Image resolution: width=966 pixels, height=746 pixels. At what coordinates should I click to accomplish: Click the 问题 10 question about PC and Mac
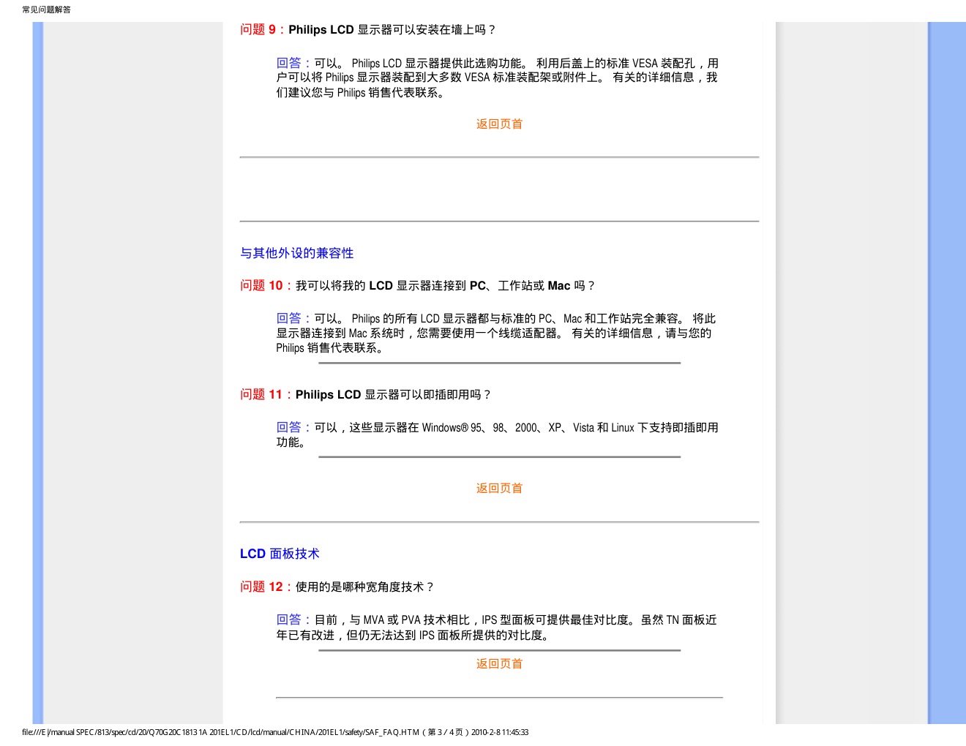418,286
